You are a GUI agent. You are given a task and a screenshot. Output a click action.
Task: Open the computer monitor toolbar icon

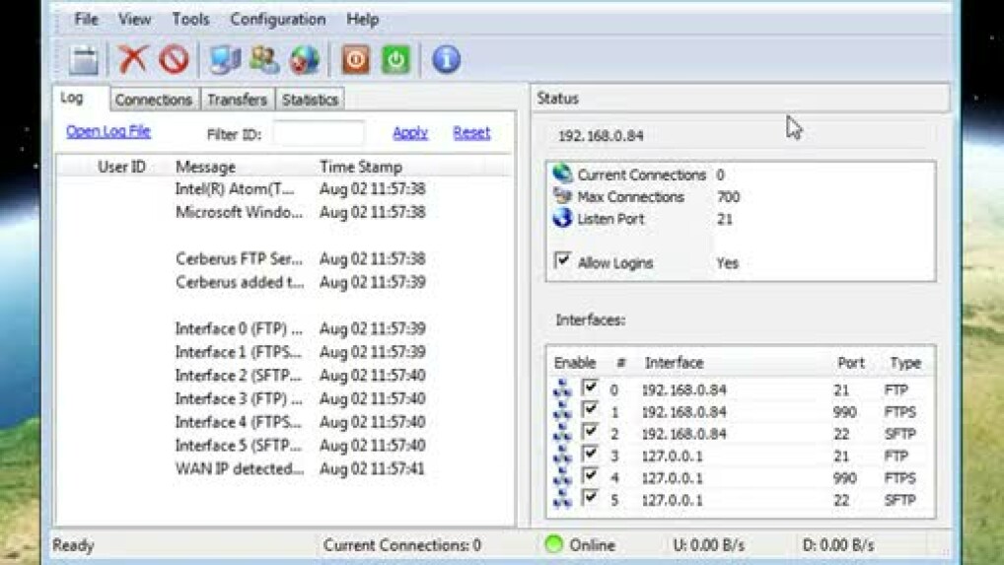[225, 60]
